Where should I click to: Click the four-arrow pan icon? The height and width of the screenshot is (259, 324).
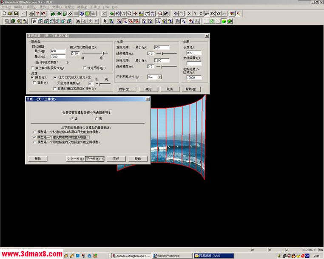[x=176, y=14]
